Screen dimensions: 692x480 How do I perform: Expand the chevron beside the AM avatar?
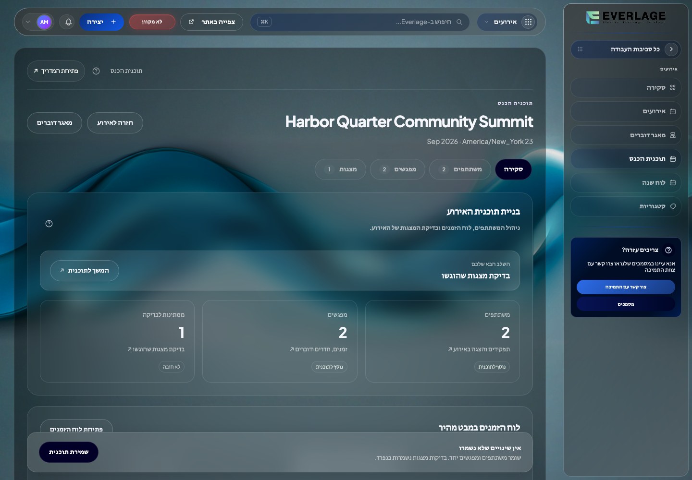28,22
